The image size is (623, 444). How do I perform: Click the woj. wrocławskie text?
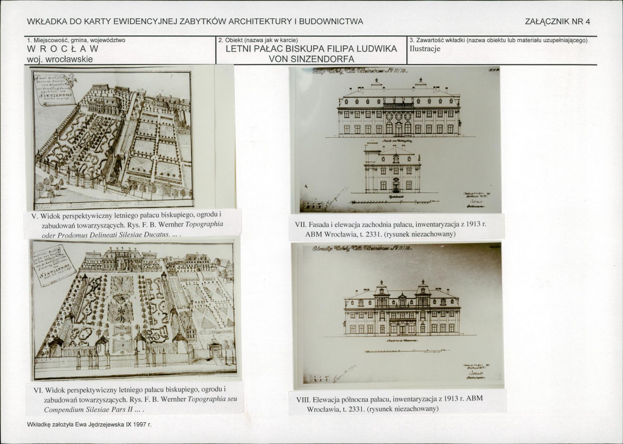pos(60,59)
